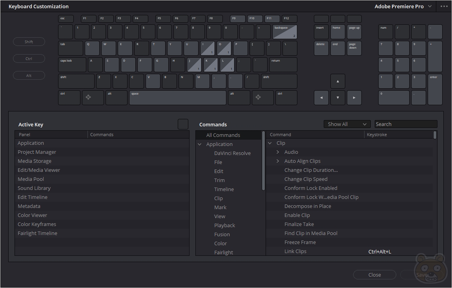Select Enable Clip command
The width and height of the screenshot is (452, 288).
coord(349,215)
